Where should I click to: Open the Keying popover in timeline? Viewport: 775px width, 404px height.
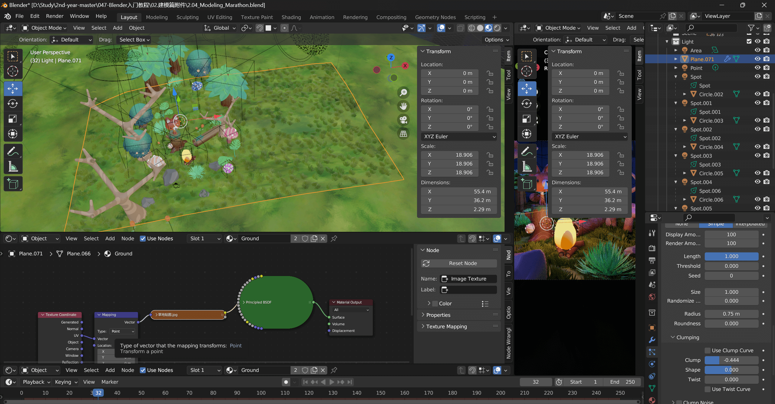point(65,382)
